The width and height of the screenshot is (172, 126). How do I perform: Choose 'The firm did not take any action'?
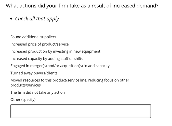pyautogui.click(x=37, y=92)
